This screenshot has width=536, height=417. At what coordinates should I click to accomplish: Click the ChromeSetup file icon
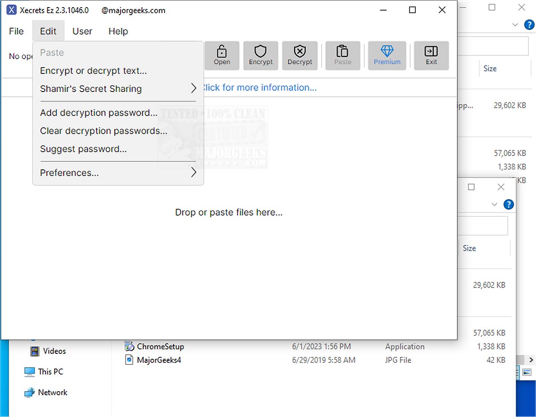[x=129, y=346]
